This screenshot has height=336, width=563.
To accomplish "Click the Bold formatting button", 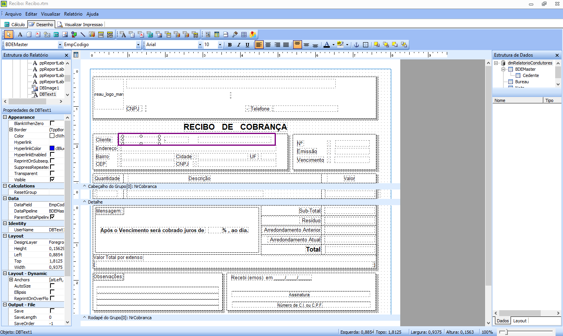I will (230, 45).
